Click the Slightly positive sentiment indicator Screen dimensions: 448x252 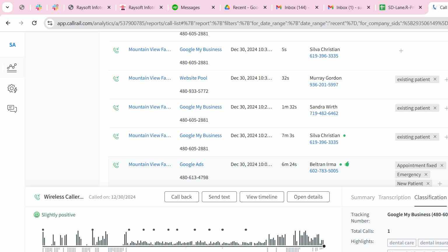coord(55,215)
